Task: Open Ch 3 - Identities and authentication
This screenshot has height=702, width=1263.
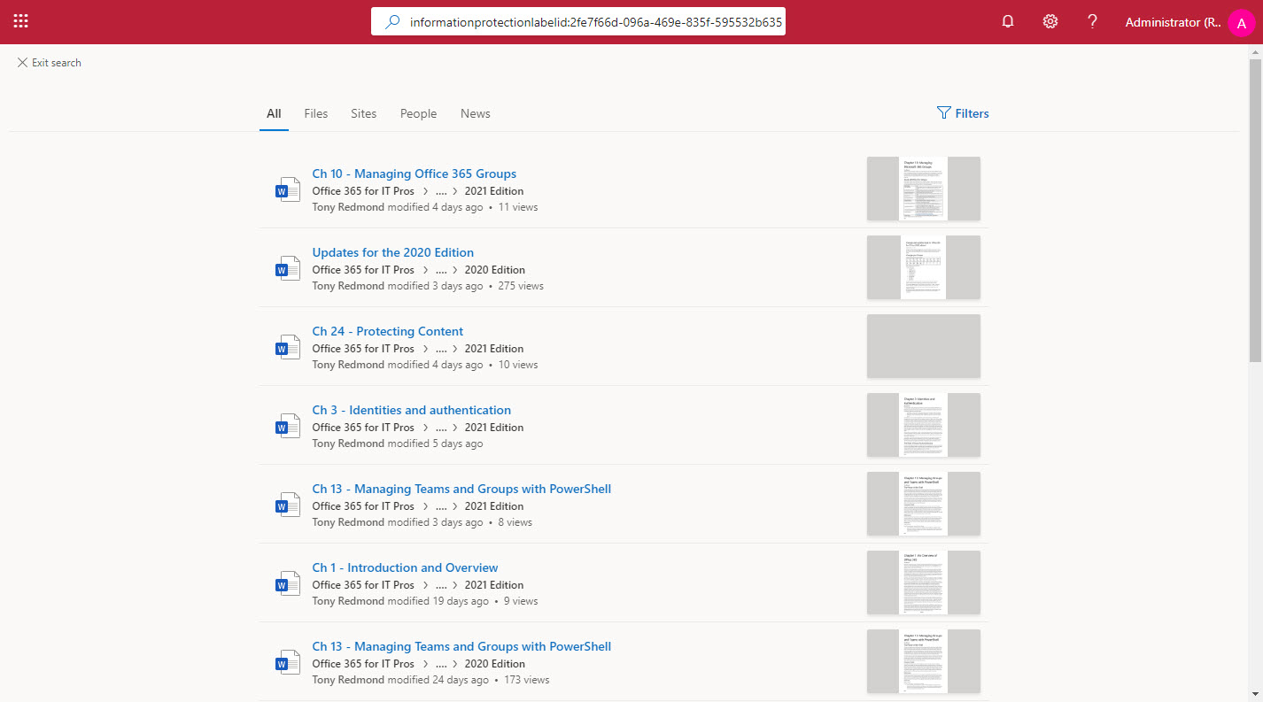Action: click(x=412, y=410)
